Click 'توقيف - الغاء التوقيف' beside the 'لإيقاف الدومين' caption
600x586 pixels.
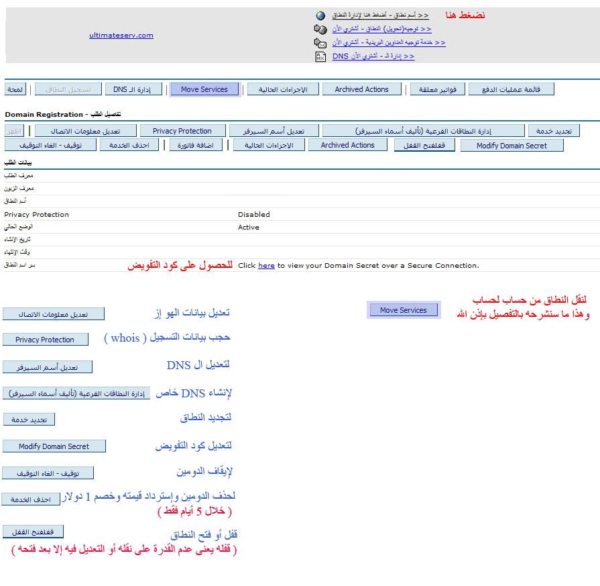[x=48, y=473]
